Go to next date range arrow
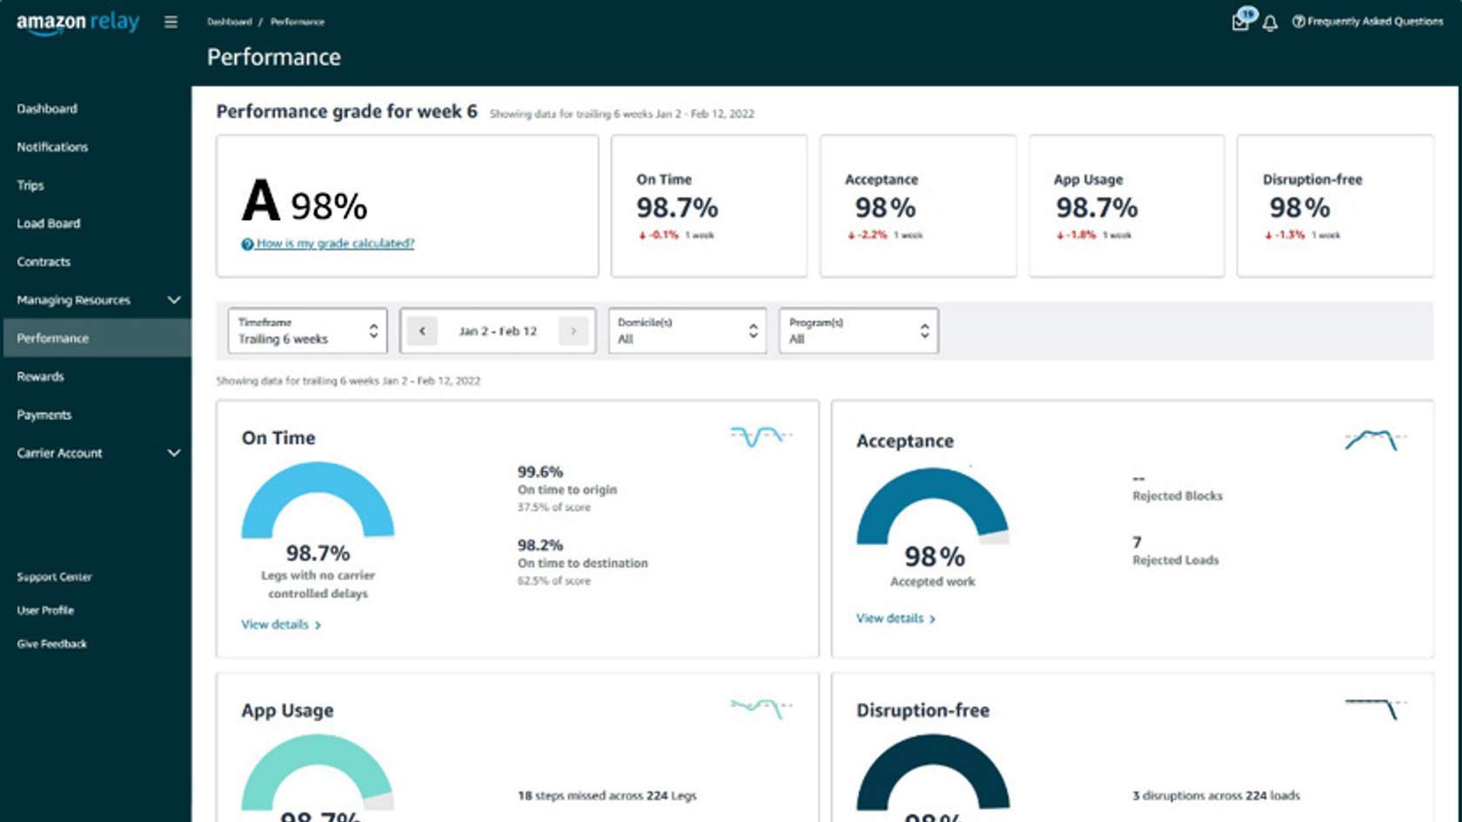The height and width of the screenshot is (822, 1462). 573,331
